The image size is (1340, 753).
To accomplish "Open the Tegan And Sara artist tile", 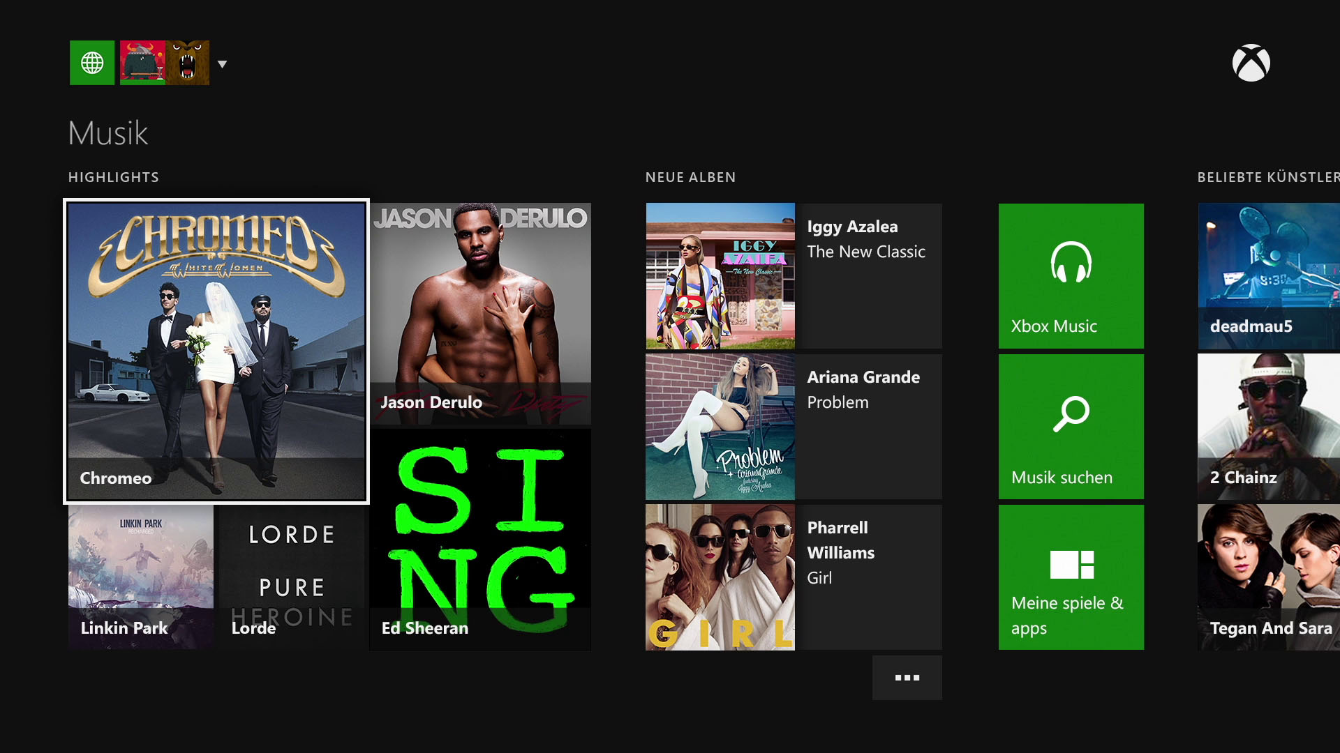I will [x=1269, y=577].
